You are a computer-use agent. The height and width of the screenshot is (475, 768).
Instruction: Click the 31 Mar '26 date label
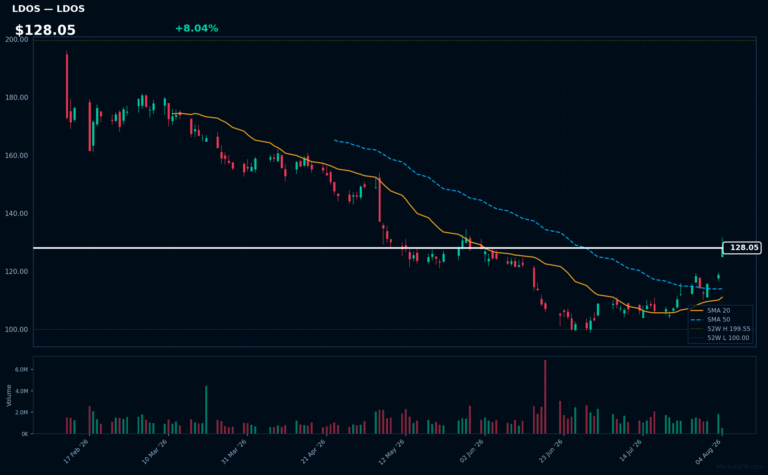[234, 451]
